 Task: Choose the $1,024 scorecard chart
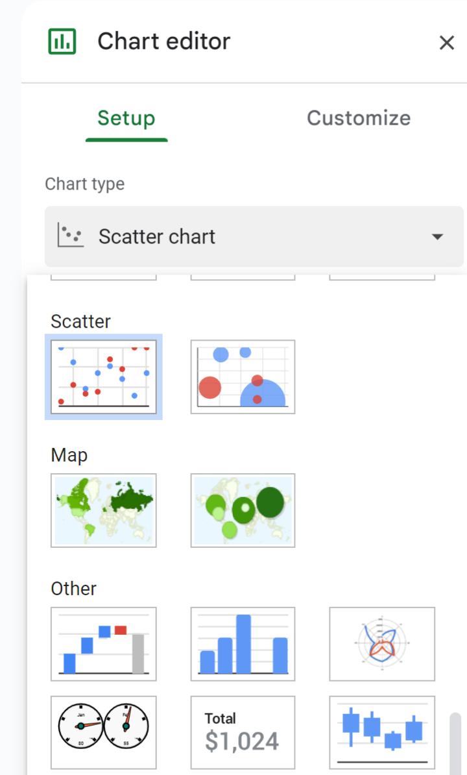coord(243,732)
